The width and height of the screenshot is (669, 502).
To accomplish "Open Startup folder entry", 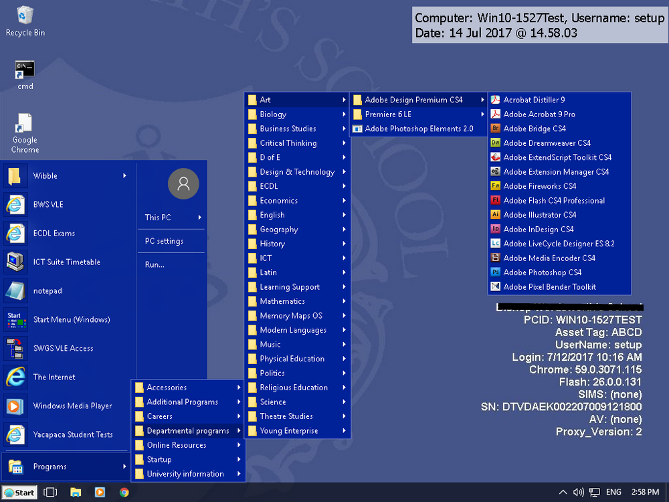I will click(x=188, y=460).
